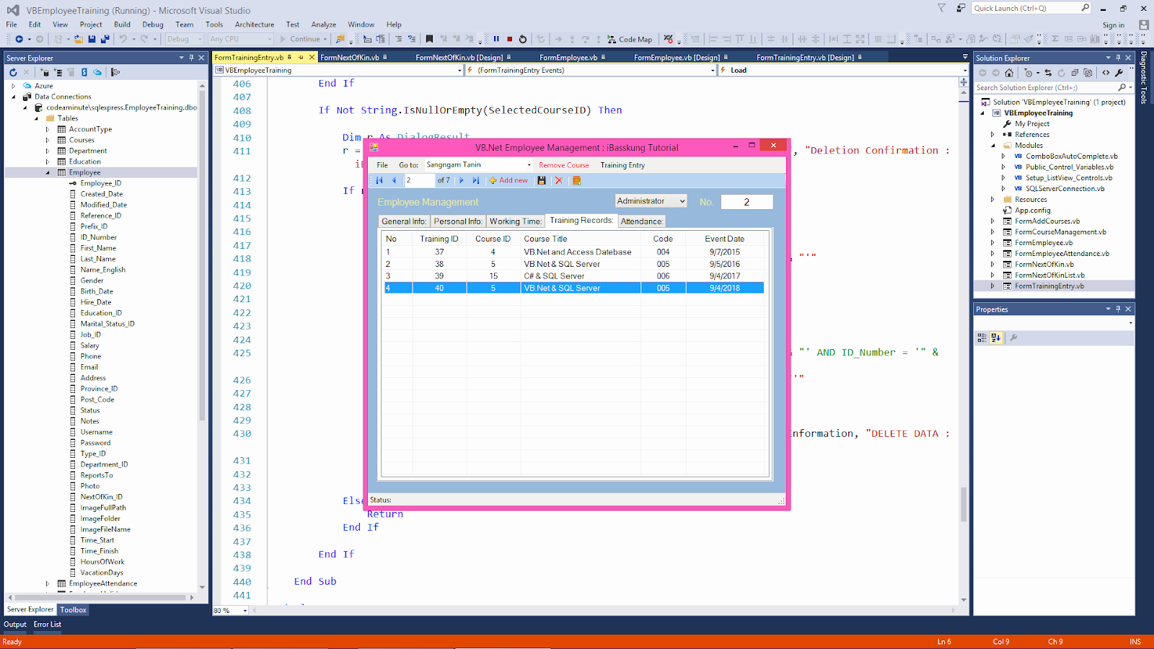Expand the EmployeeAttendance table node
This screenshot has width=1154, height=649.
(48, 583)
